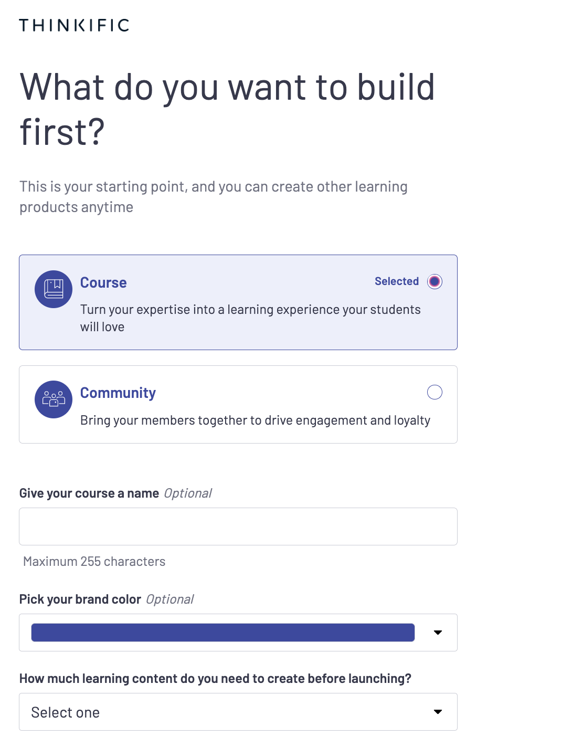Click the Community card title
Viewport: 572px width, 737px height.
pos(118,393)
